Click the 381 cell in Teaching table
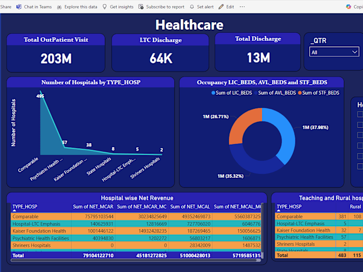 coord(342,217)
